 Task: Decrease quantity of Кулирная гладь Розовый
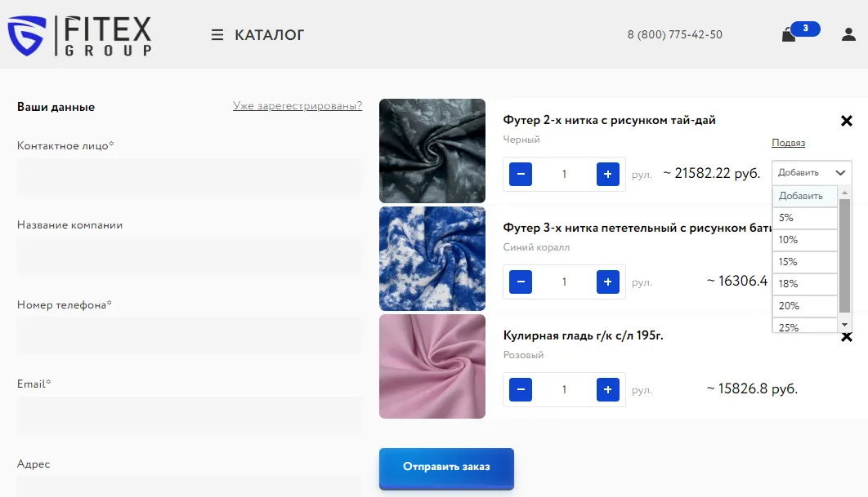click(521, 390)
